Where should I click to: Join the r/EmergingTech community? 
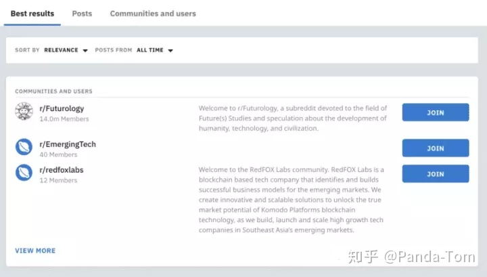click(436, 148)
